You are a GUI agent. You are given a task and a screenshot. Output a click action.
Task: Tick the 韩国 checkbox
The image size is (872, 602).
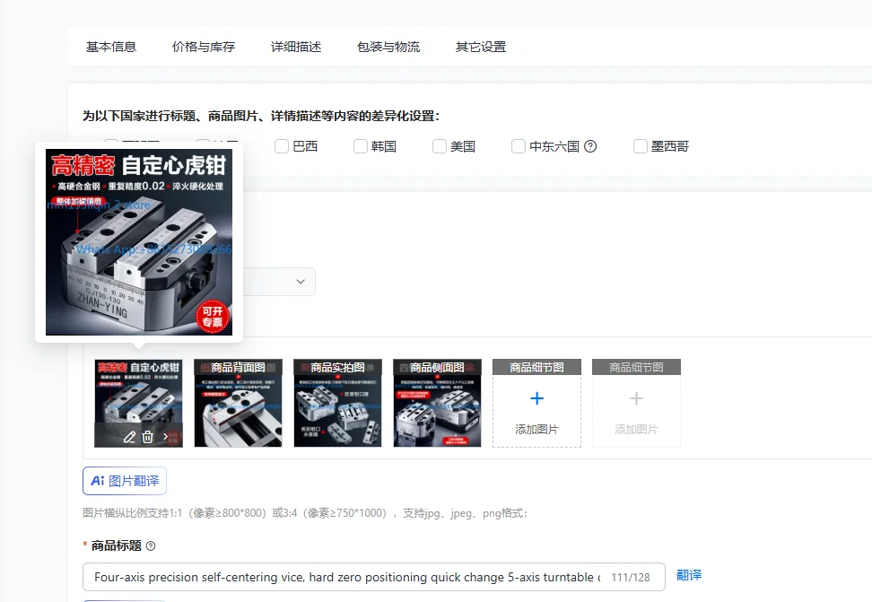pos(361,146)
